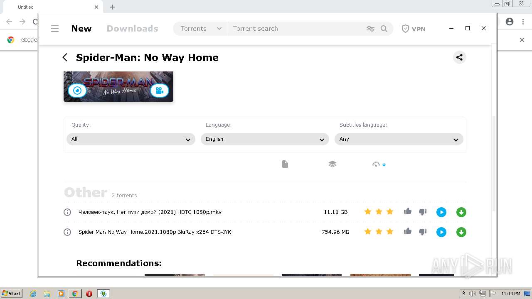
Task: Click the stacked layers icon
Action: click(x=332, y=164)
